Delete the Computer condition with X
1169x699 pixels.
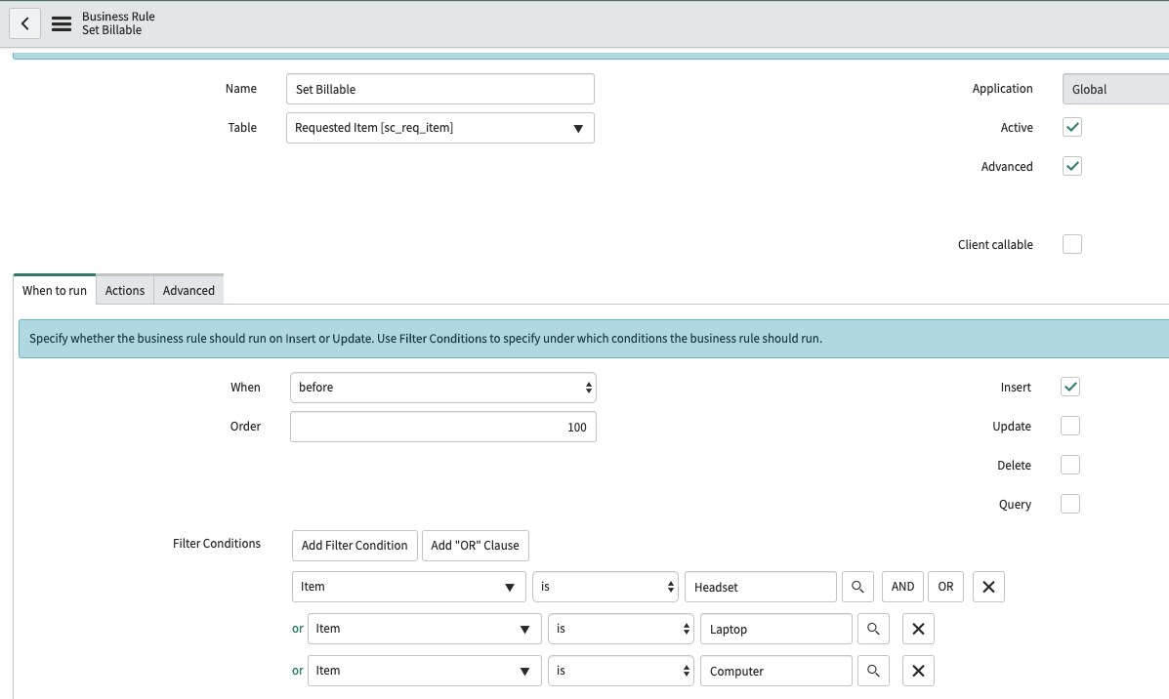[918, 671]
